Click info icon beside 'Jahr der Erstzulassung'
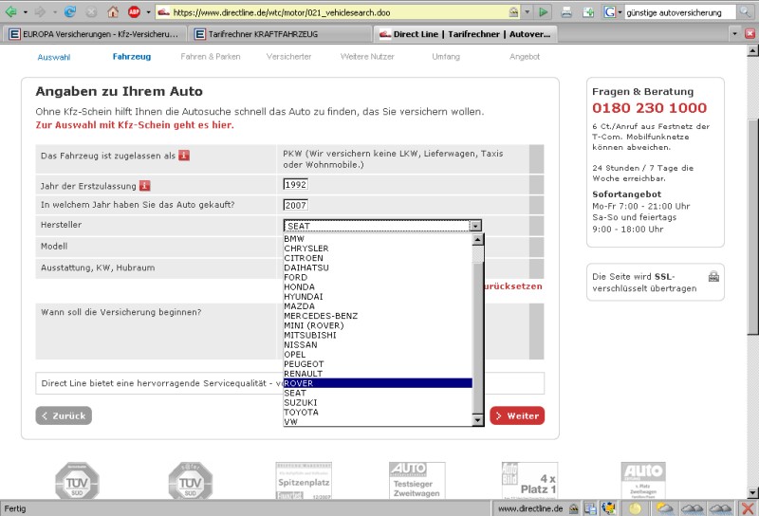This screenshot has height=516, width=759. 145,185
